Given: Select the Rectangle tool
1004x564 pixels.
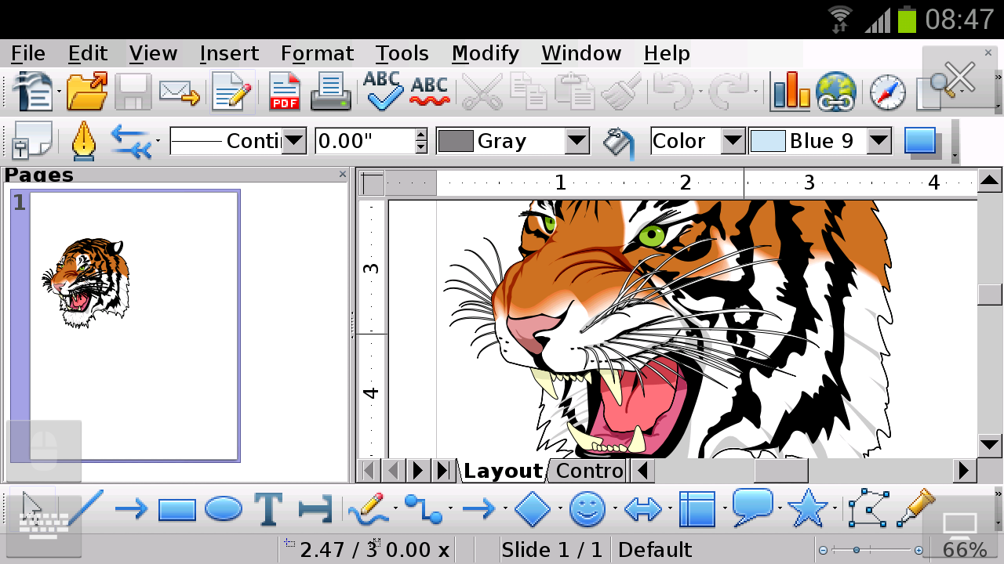Looking at the screenshot, I should [176, 510].
